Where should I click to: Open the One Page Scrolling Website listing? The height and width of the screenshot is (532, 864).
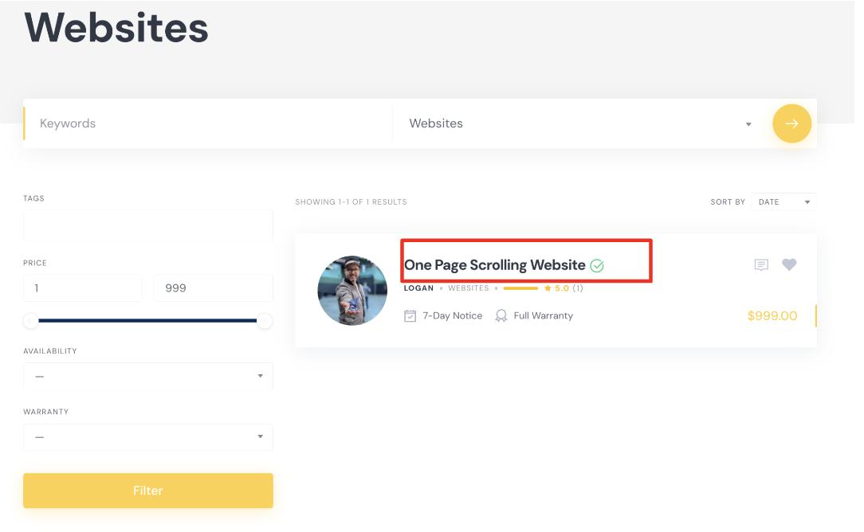click(x=495, y=265)
